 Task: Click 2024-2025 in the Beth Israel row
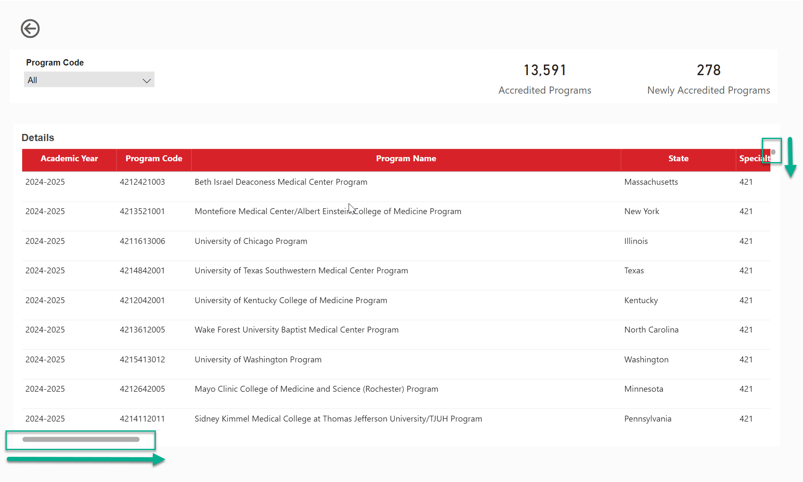(x=45, y=182)
